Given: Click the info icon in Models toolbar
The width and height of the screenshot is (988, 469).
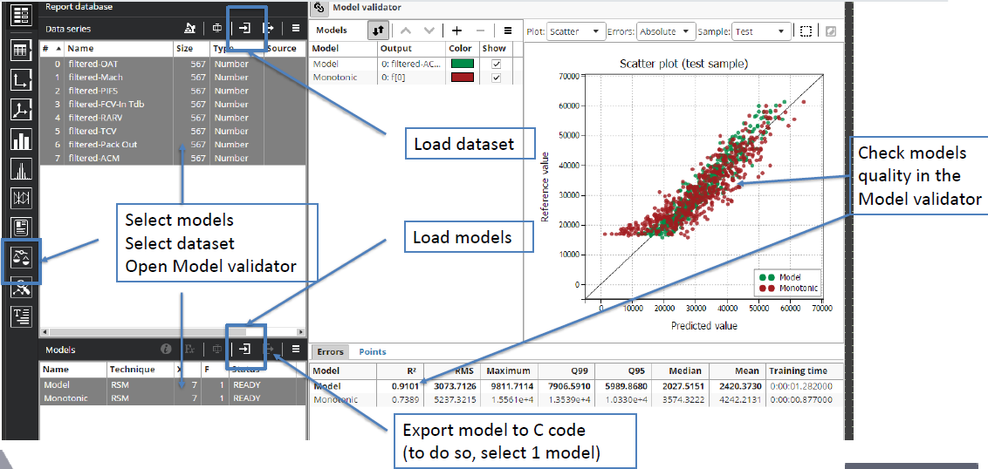Looking at the screenshot, I should (x=166, y=348).
